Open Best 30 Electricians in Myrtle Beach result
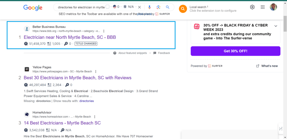 [x=78, y=78]
